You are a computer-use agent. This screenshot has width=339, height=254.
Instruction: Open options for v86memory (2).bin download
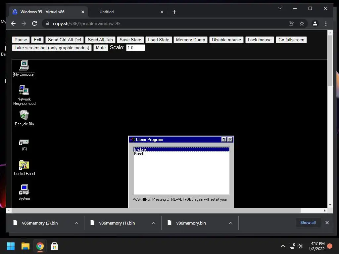point(76,223)
